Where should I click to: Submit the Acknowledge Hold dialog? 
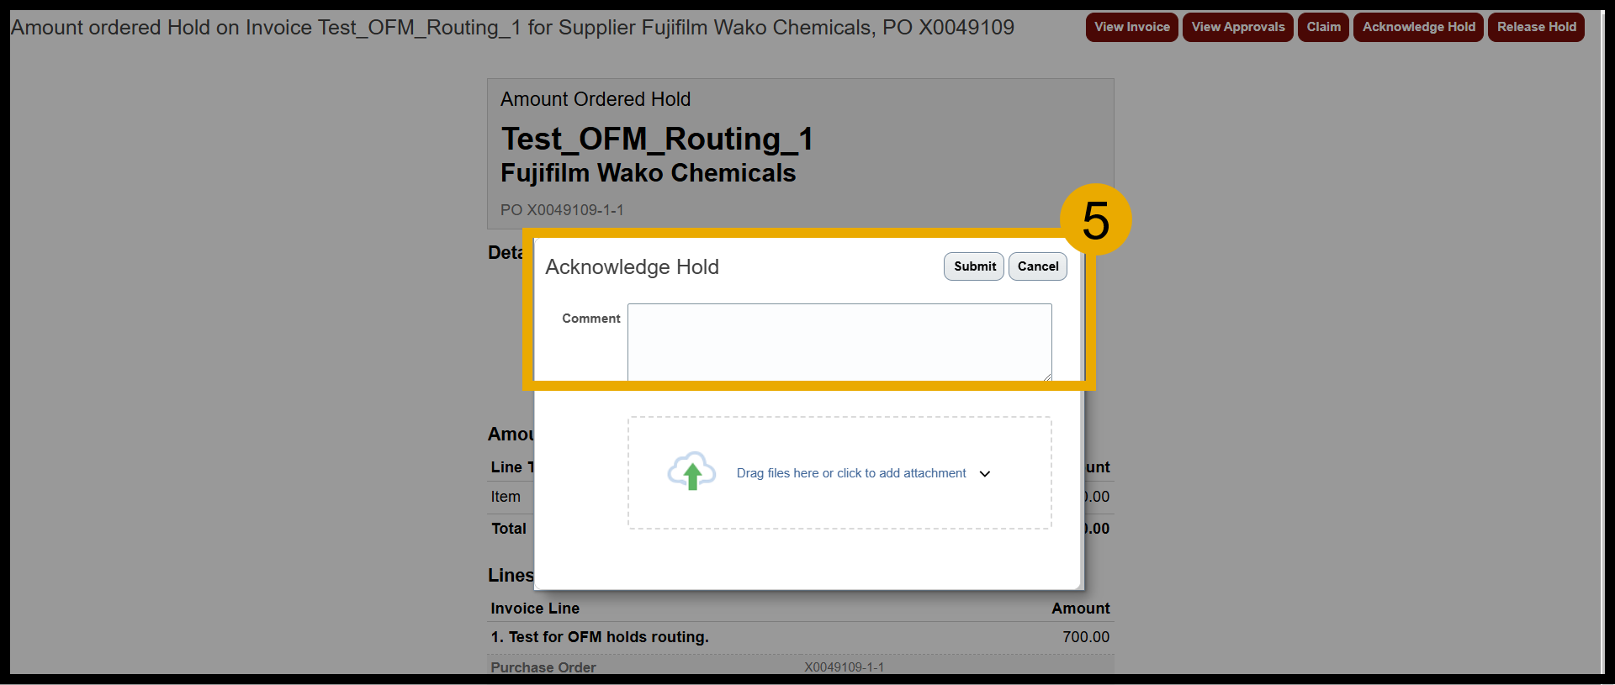coord(973,266)
